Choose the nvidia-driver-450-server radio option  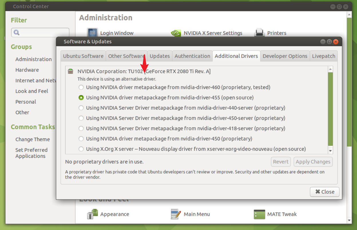(x=81, y=118)
